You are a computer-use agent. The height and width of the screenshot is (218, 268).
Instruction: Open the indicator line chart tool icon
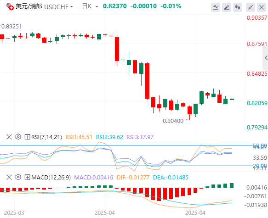pos(215,7)
